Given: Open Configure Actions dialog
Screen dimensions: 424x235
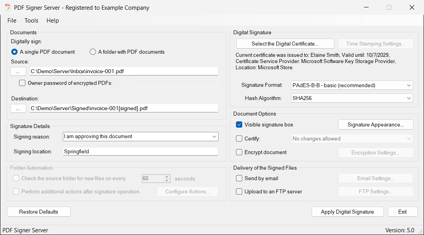Looking at the screenshot, I should pos(187,191).
